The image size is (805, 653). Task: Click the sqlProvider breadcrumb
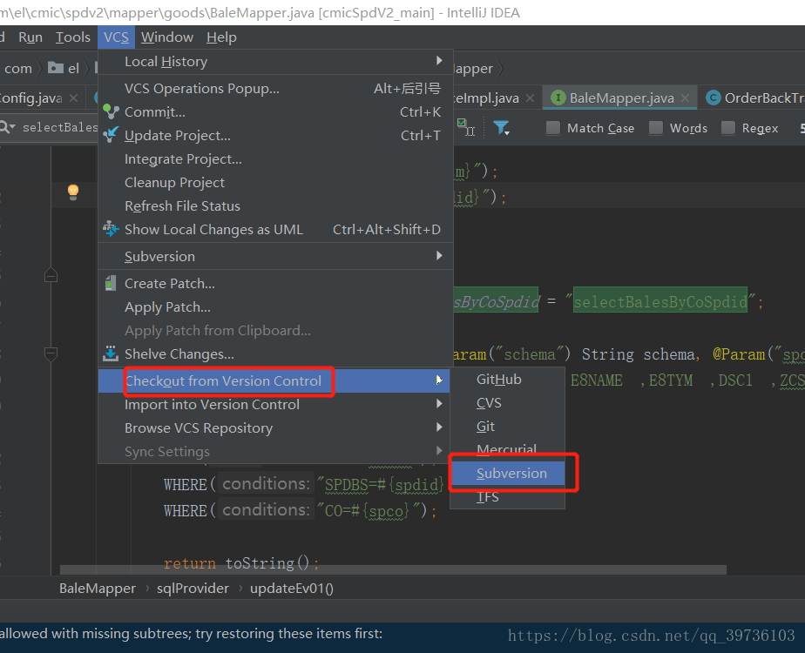pos(193,588)
